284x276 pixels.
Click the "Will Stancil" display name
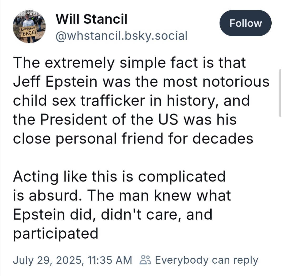[91, 19]
